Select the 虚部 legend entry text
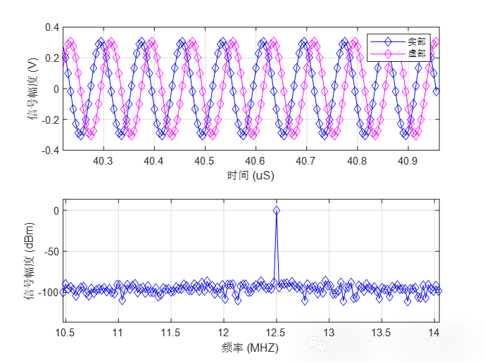Viewport: 485px width, 363px height. click(417, 54)
